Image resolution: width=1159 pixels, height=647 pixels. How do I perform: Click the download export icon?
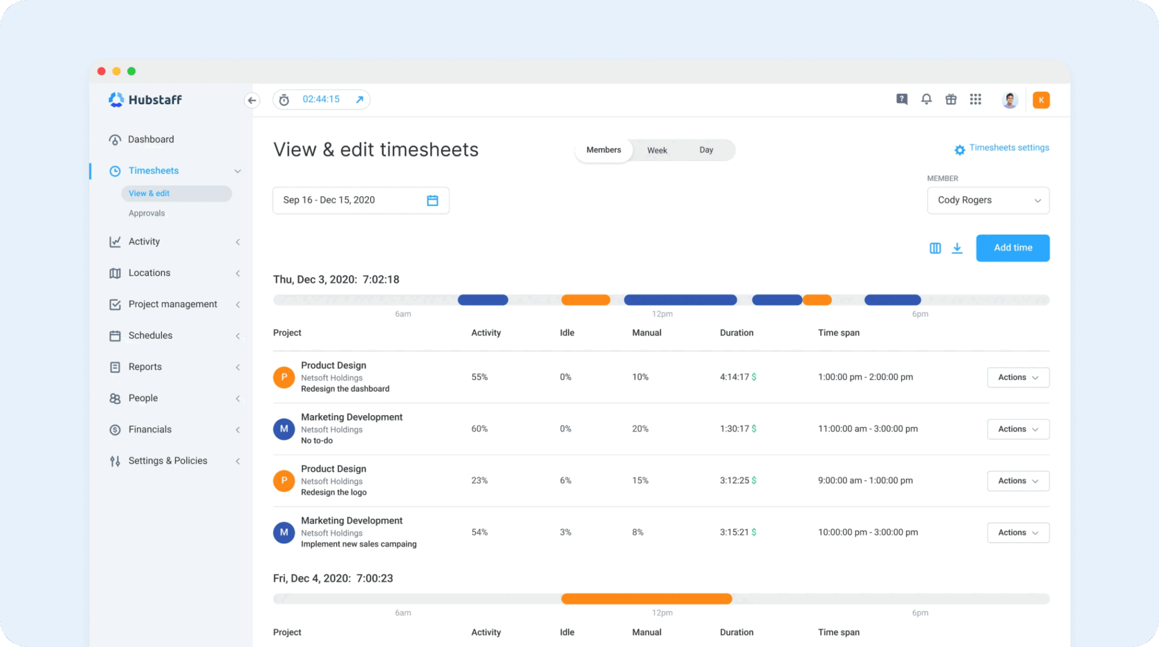point(957,248)
